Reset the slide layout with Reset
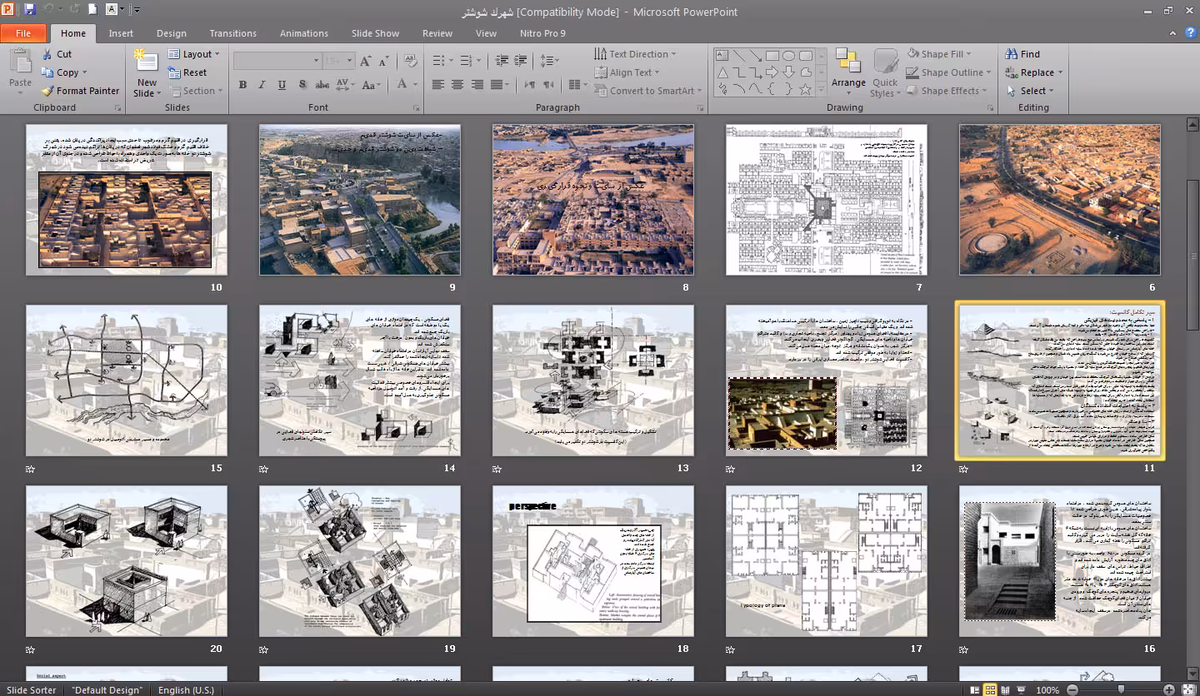The image size is (1200, 696). (x=187, y=72)
